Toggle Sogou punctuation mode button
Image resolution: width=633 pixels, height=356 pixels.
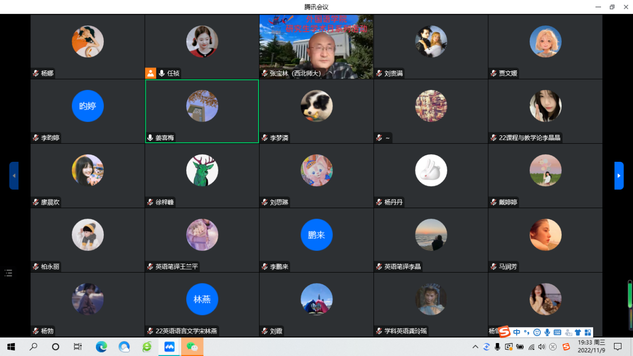pyautogui.click(x=527, y=333)
